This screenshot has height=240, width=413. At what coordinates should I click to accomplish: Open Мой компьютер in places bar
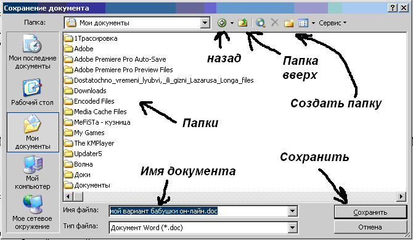pos(33,173)
